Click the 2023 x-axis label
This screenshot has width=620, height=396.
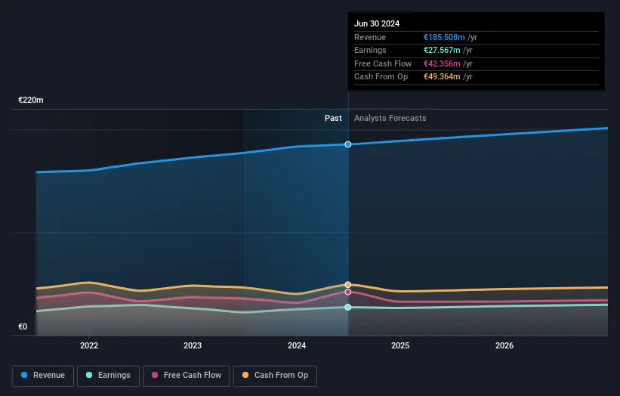point(193,345)
